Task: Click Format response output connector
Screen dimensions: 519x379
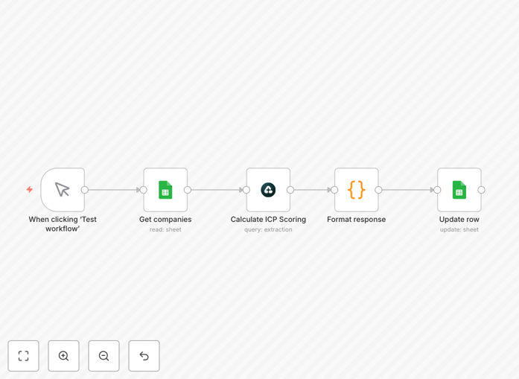Action: coord(379,190)
